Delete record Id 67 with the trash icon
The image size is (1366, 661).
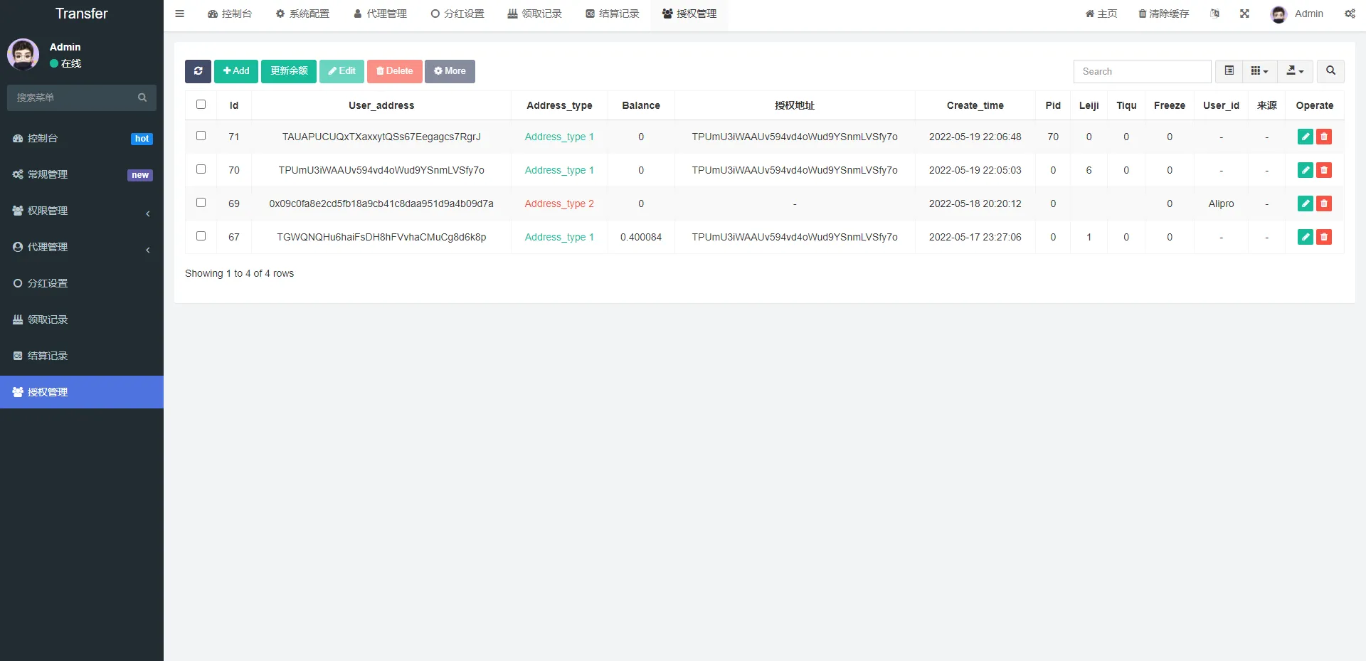[x=1324, y=237]
